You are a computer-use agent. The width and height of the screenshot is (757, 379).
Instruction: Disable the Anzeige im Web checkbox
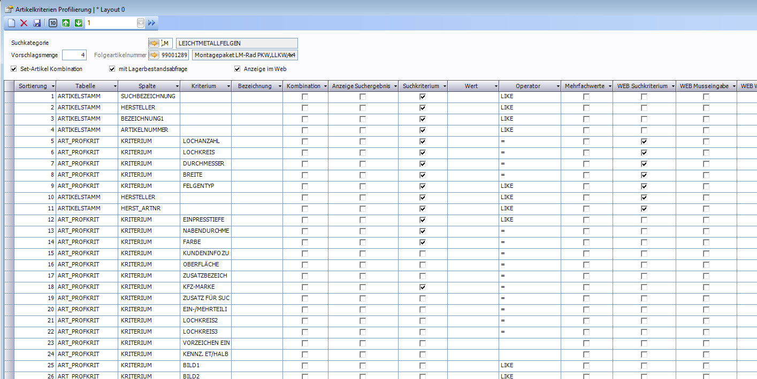[x=238, y=69]
